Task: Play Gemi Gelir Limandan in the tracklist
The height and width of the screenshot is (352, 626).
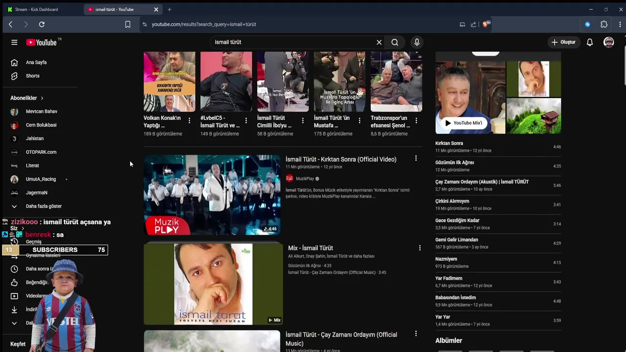Action: click(498, 243)
